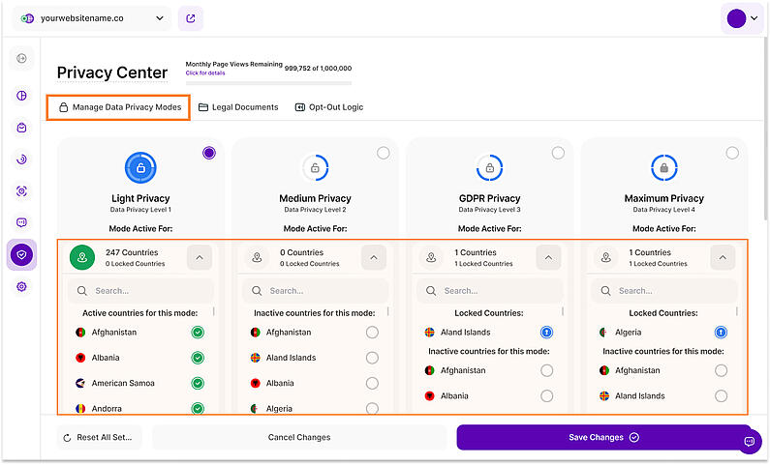Click the GDPR Privacy padlock icon
This screenshot has width=770, height=465.
(489, 168)
